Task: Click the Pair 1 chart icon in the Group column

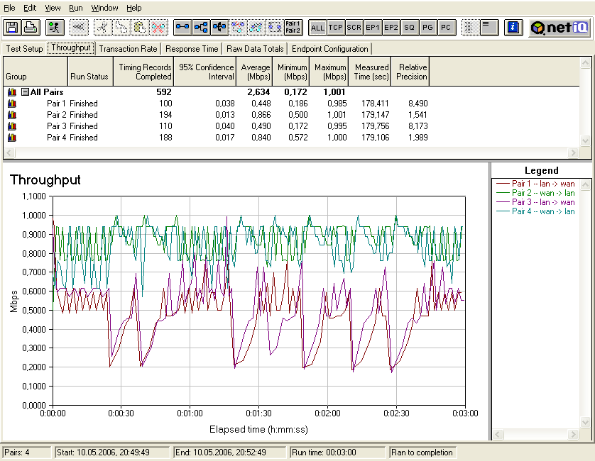Action: point(11,104)
